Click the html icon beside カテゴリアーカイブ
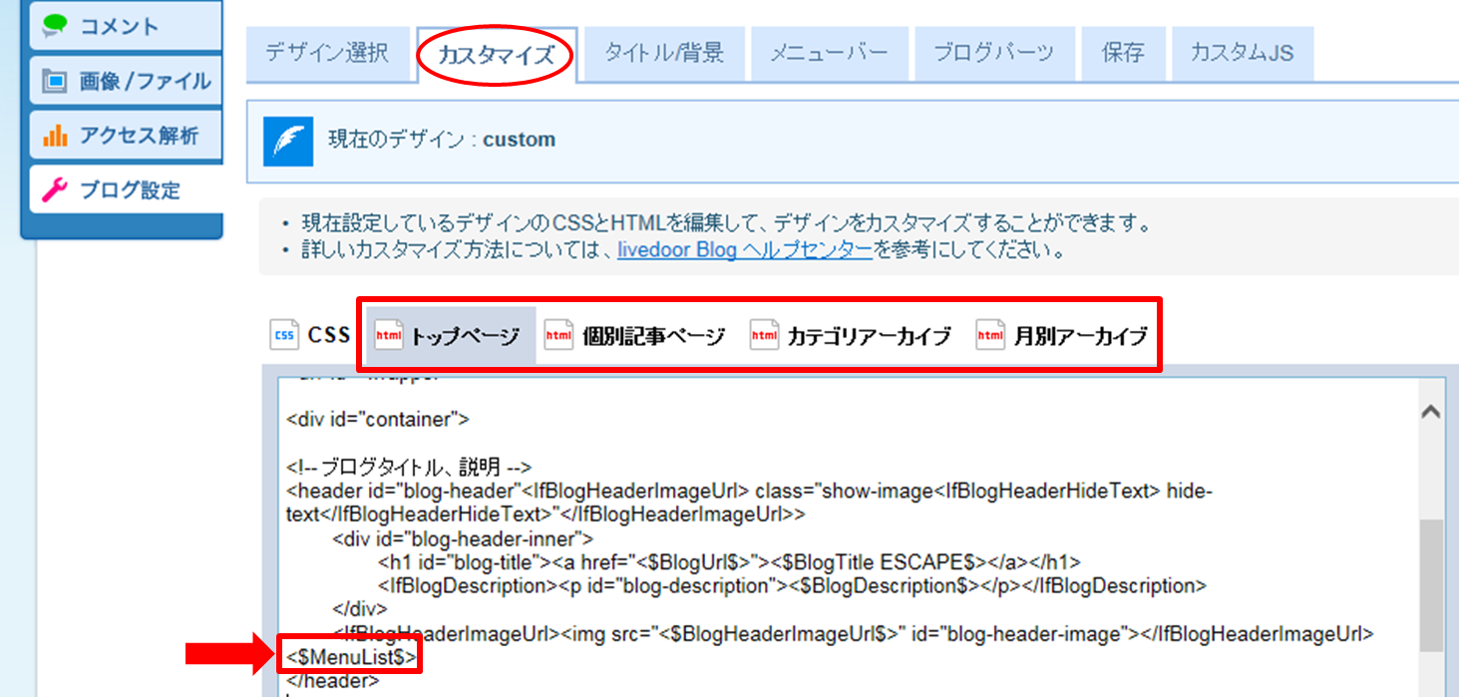1459x697 pixels. coord(764,335)
